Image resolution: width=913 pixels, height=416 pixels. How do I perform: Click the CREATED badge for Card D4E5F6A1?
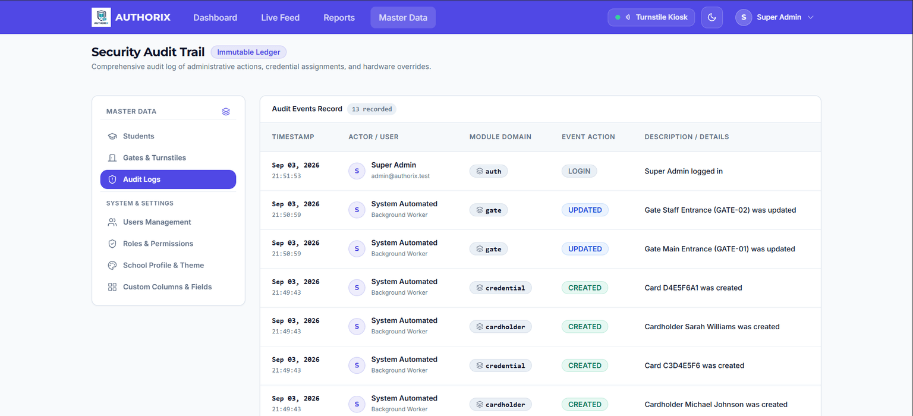(x=585, y=288)
